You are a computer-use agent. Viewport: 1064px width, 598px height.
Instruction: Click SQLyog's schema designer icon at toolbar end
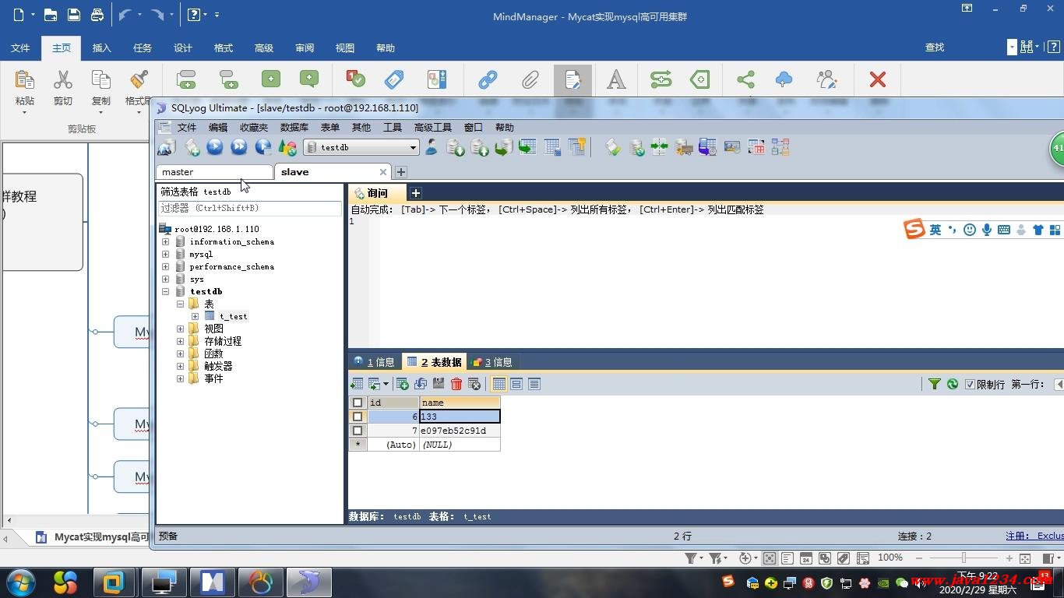point(780,147)
